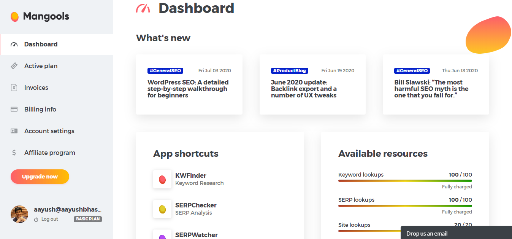
Task: Click the Fri Jun 19 2020 date
Action: [338, 71]
